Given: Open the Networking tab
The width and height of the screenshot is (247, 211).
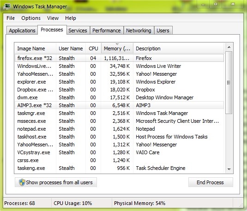Looking at the screenshot, I should pyautogui.click(x=139, y=30).
